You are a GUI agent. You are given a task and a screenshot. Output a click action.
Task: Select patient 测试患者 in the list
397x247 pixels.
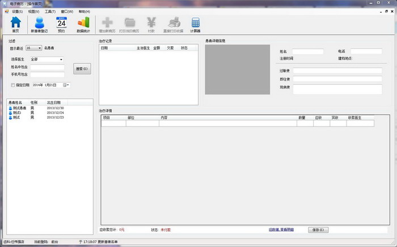pyautogui.click(x=19, y=107)
